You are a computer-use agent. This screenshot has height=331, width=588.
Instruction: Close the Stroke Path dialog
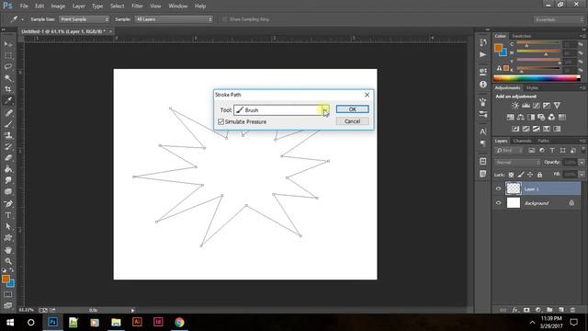tap(367, 95)
